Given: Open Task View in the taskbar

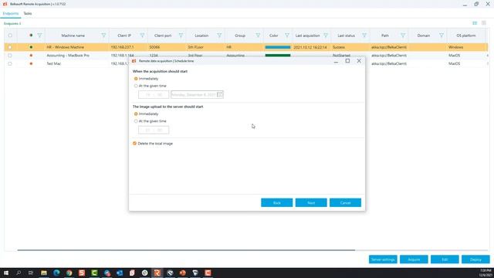Looking at the screenshot, I should click(31, 273).
